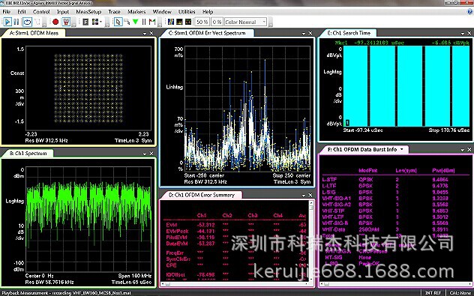Image resolution: width=474 pixels, height=296 pixels.
Task: Click the green marker triangle icon
Action: [136, 22]
